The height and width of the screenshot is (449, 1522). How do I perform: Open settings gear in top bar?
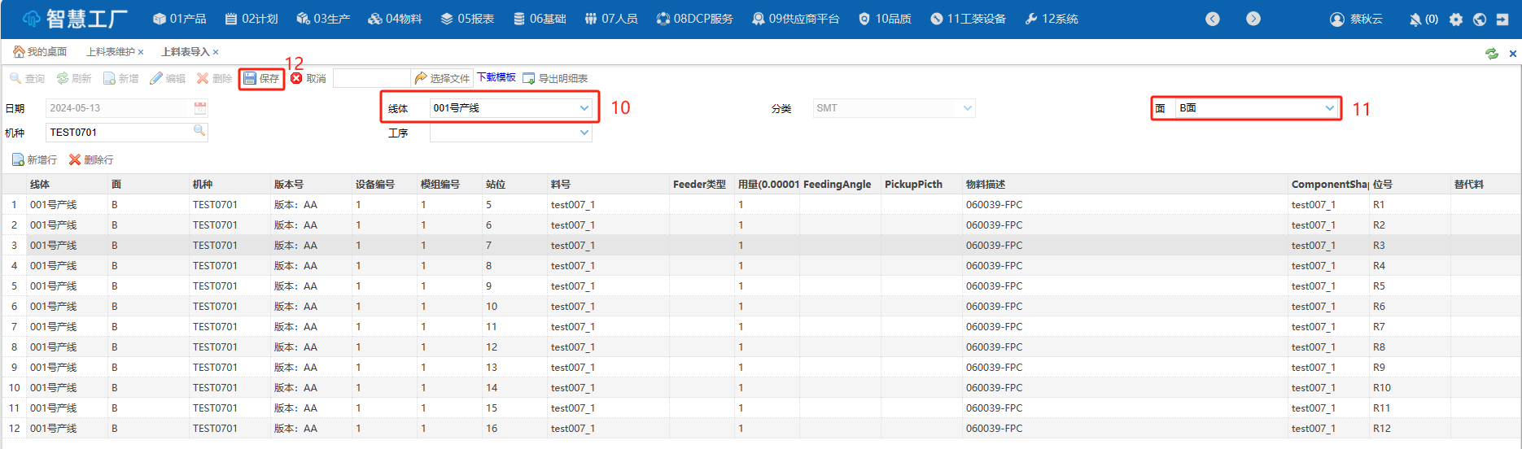[x=1456, y=19]
